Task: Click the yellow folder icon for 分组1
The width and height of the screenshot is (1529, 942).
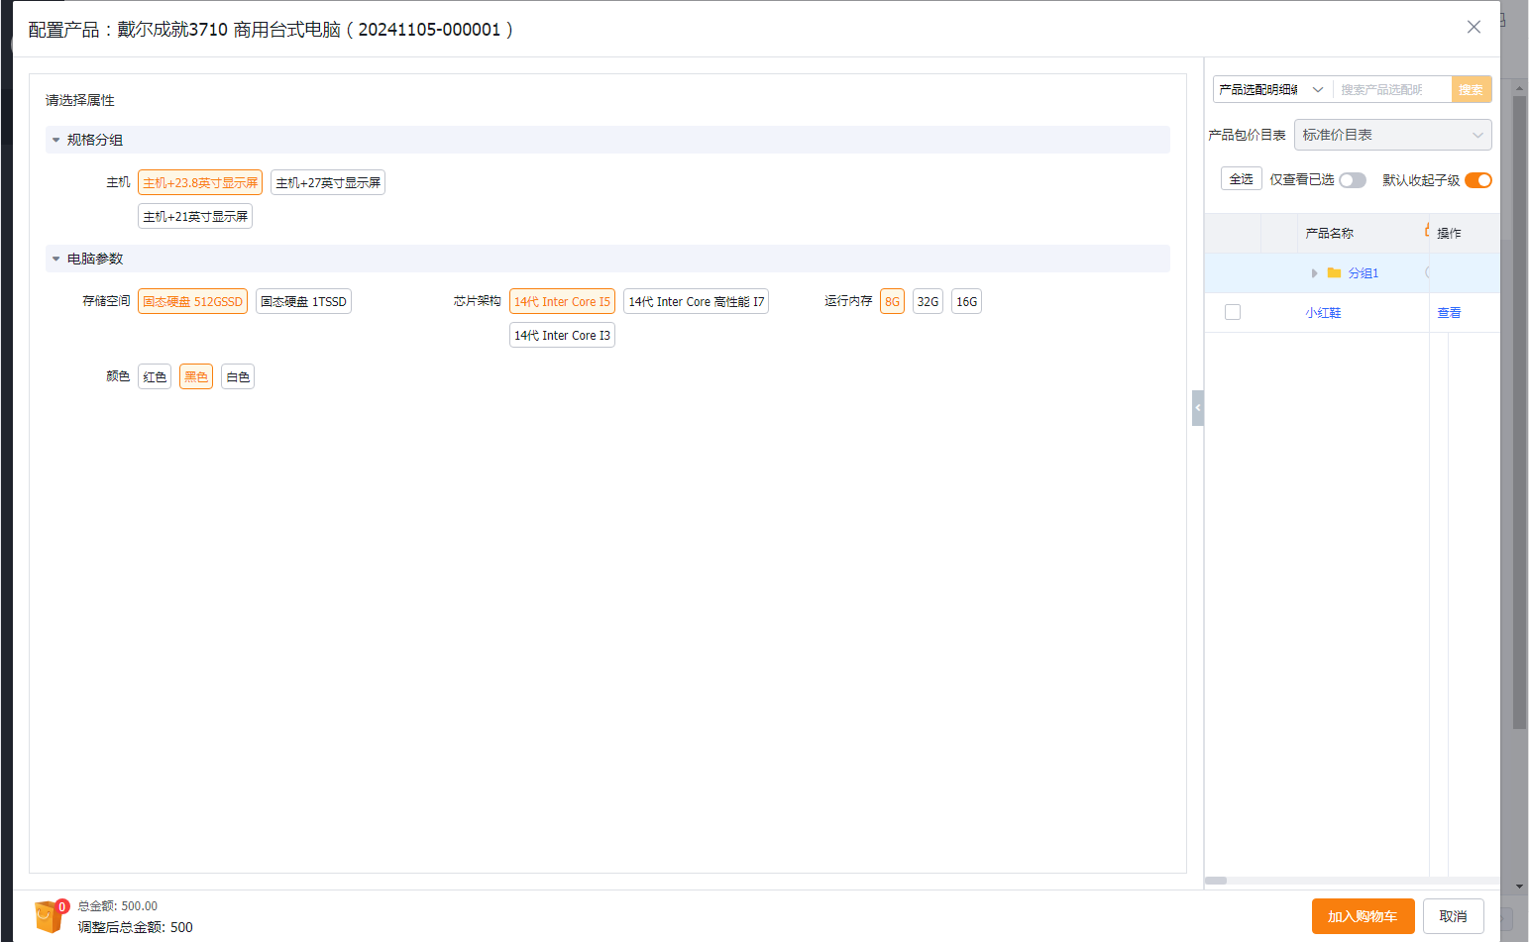Action: [x=1334, y=273]
